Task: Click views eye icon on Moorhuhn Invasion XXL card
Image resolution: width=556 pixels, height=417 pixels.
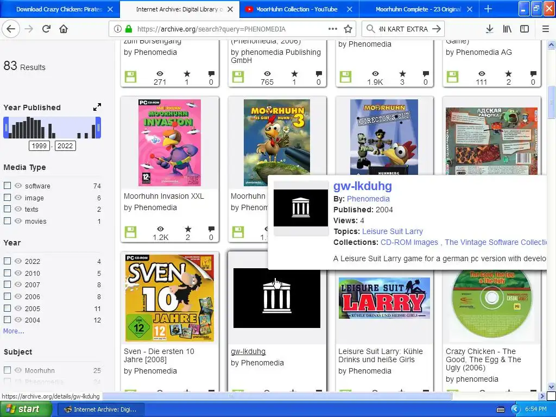Action: (x=161, y=229)
